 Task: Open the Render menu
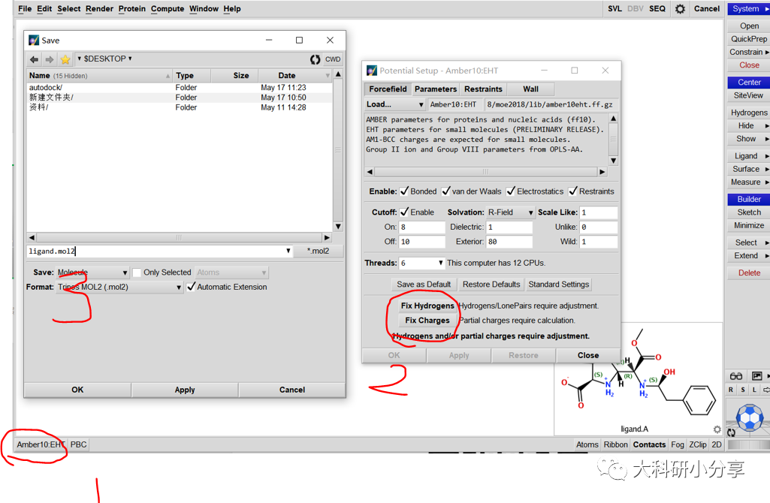pyautogui.click(x=99, y=9)
